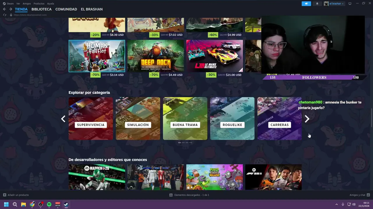
Task: Open Plants vs Zombies Replanted capsule
Action: [x=214, y=177]
